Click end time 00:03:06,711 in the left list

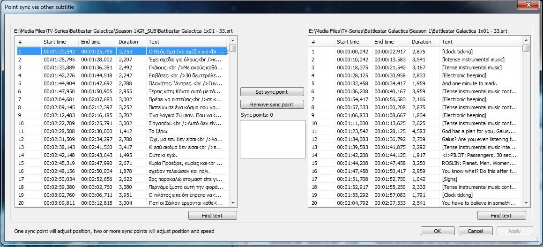[97, 195]
